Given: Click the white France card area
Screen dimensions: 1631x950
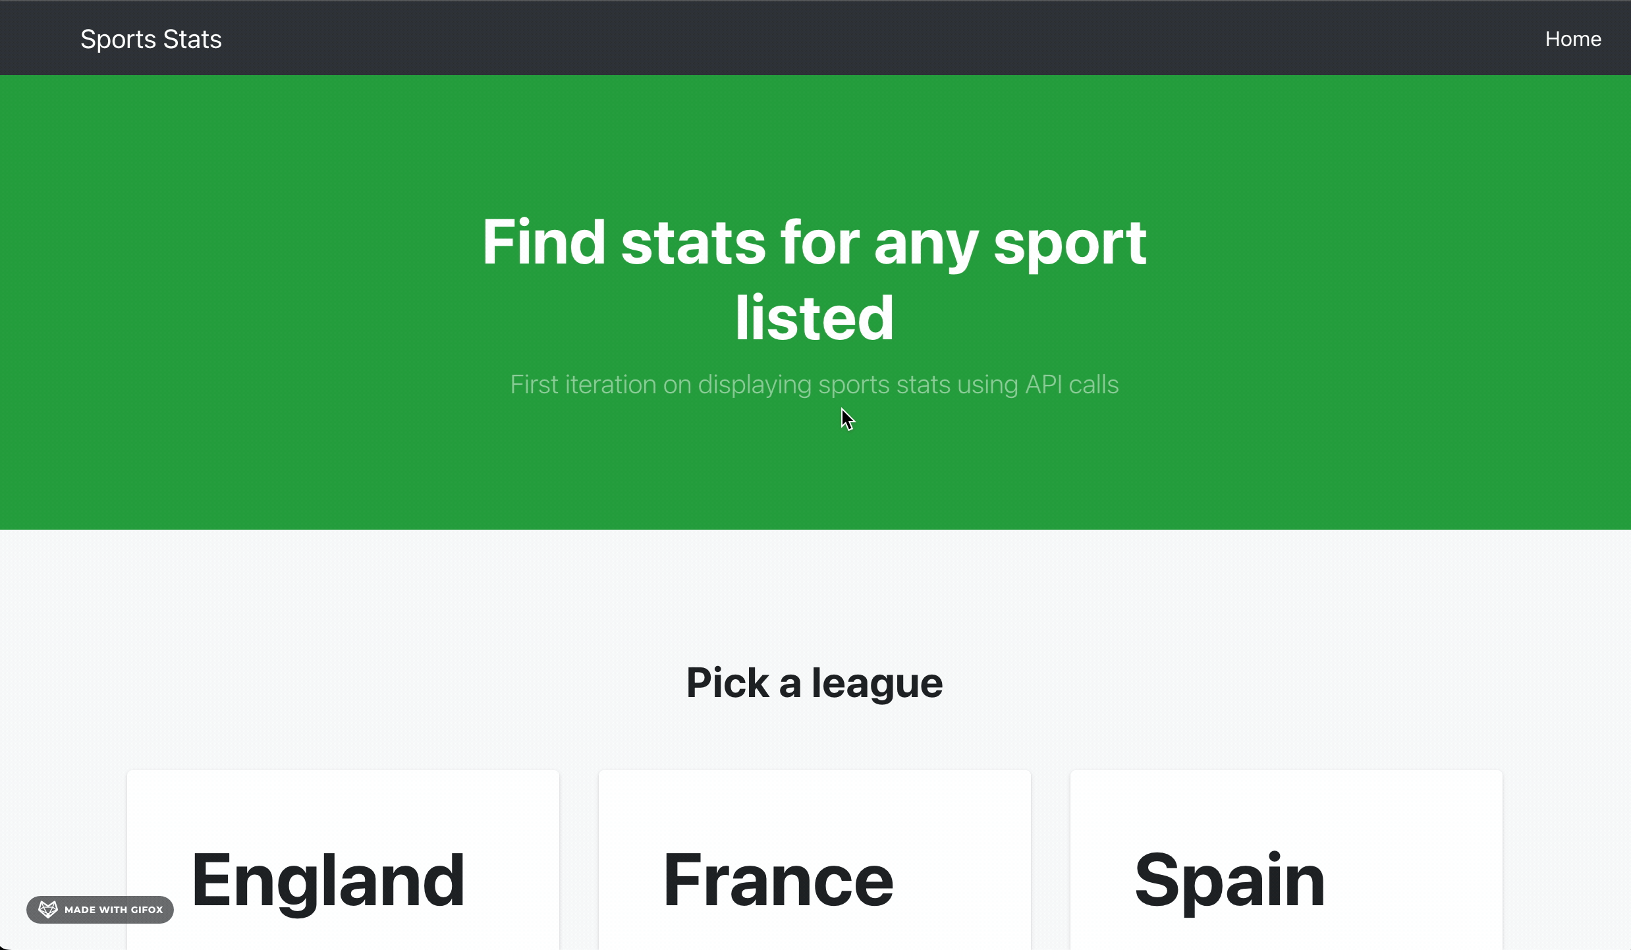Looking at the screenshot, I should (x=814, y=810).
